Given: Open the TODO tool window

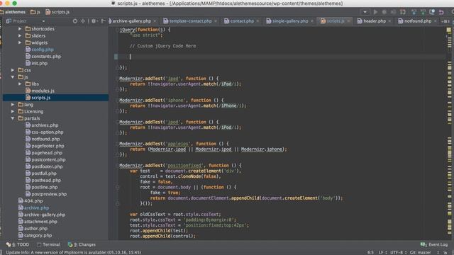Looking at the screenshot, I should (x=18, y=244).
